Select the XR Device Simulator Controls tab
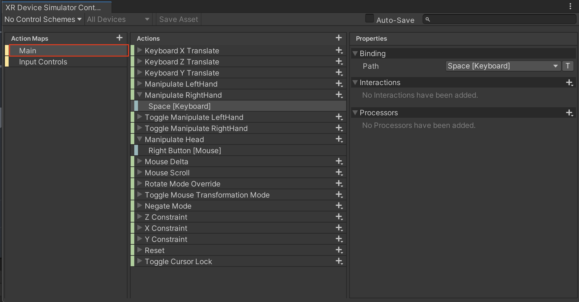 click(x=53, y=7)
